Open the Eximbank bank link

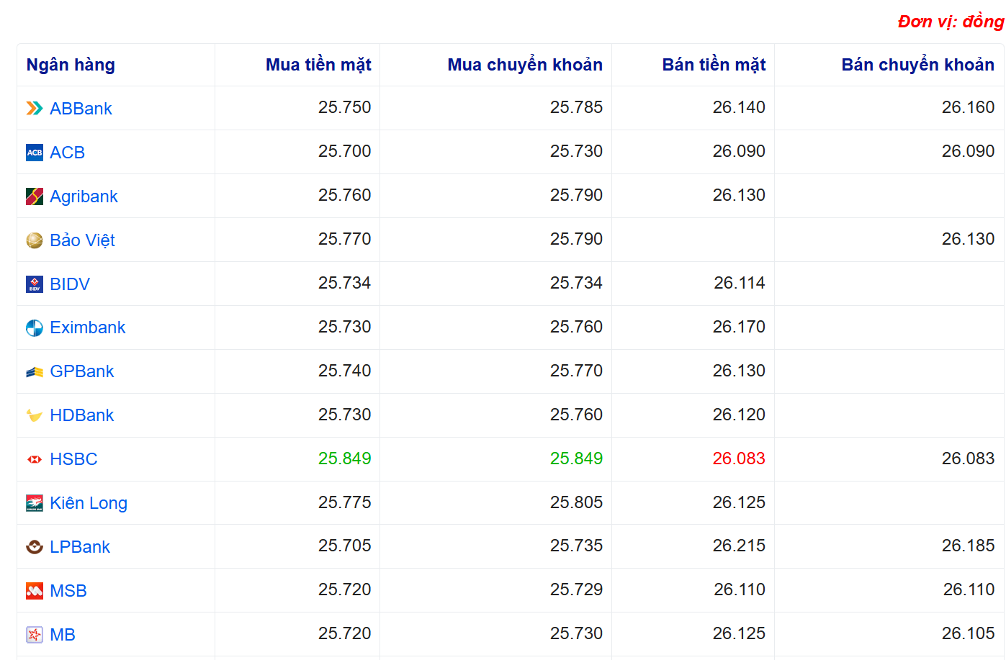pyautogui.click(x=88, y=327)
